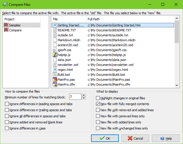Click the Full Path column header
The image size is (183, 144).
pyautogui.click(x=130, y=19)
